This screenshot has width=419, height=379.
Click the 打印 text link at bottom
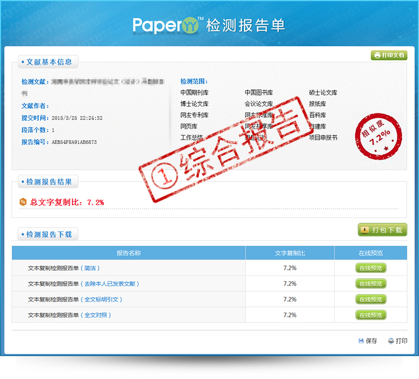tap(401, 341)
